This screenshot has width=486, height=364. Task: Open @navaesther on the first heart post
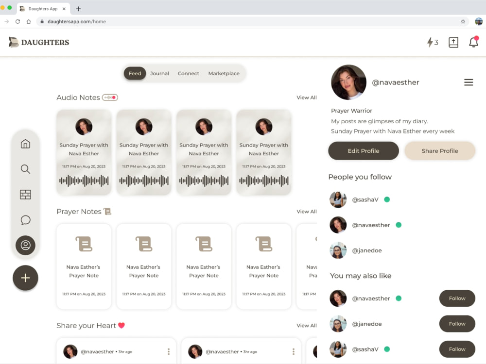pyautogui.click(x=97, y=351)
